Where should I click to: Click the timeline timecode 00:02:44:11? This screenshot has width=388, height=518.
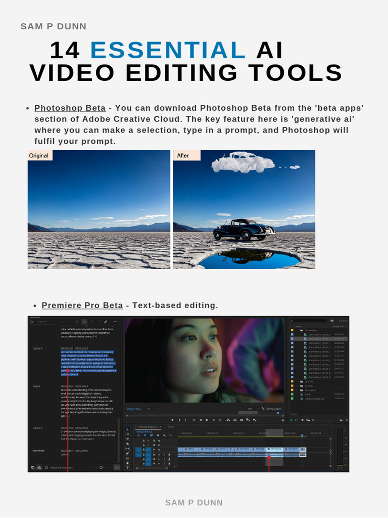(144, 432)
